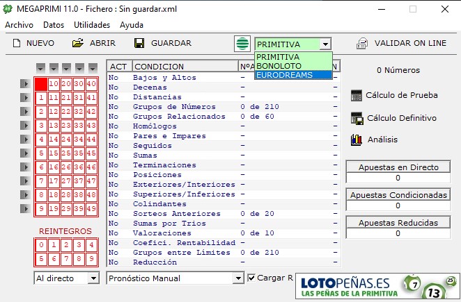Click the GUARDAR floppy disk icon

[x=139, y=43]
